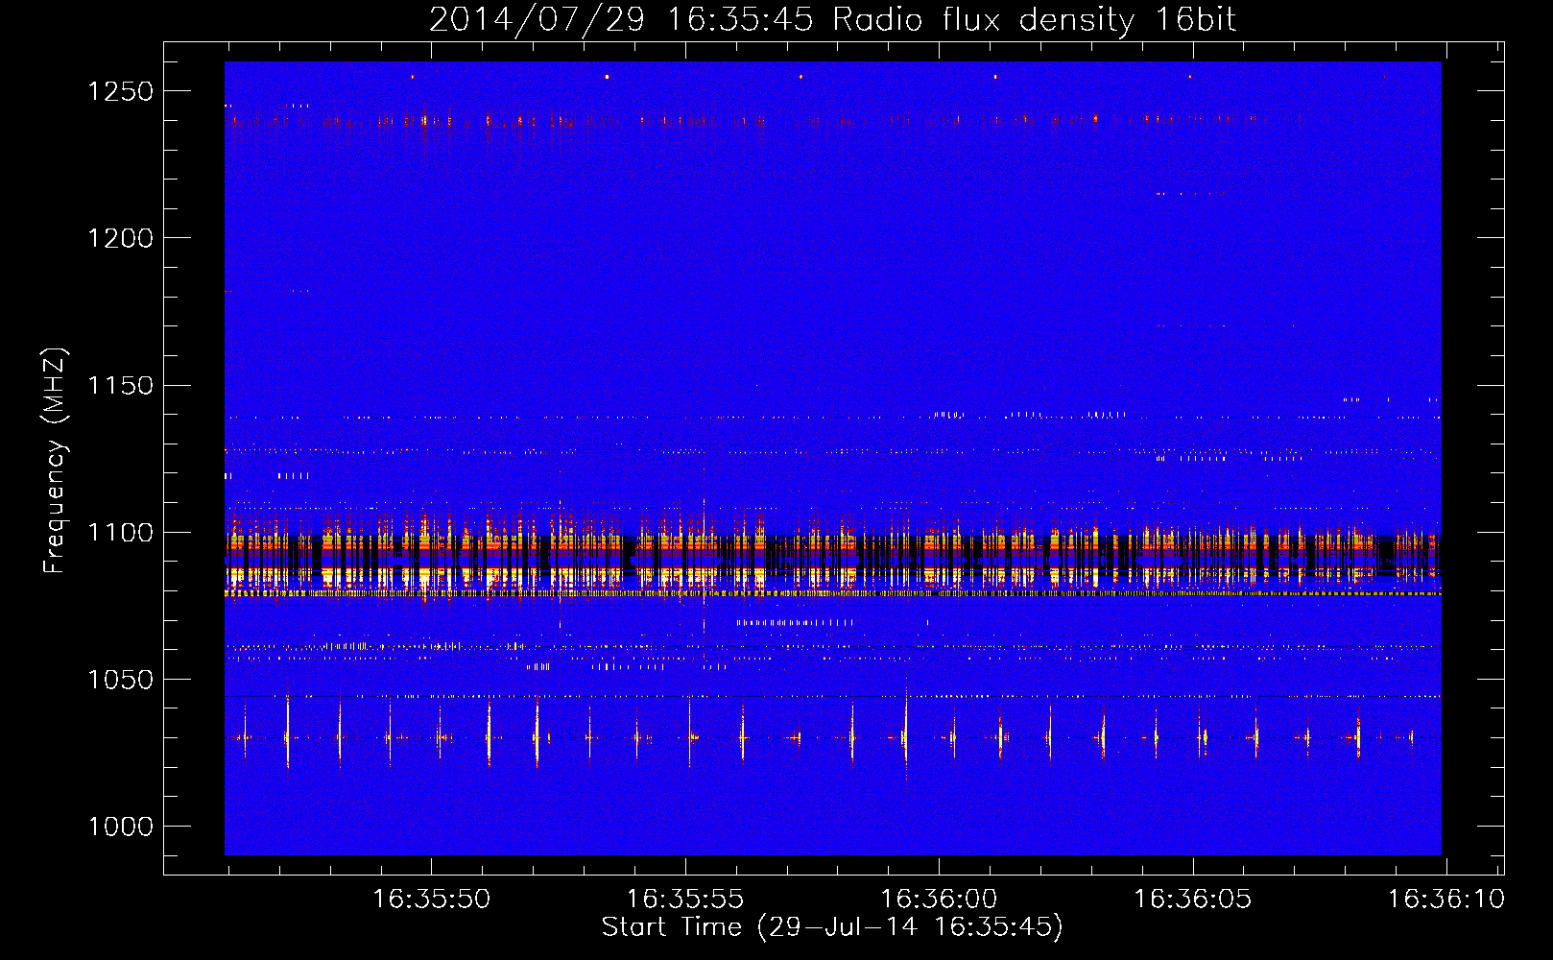1553x960 pixels.
Task: Click the 16:36:00 time tick label
Action: click(939, 900)
